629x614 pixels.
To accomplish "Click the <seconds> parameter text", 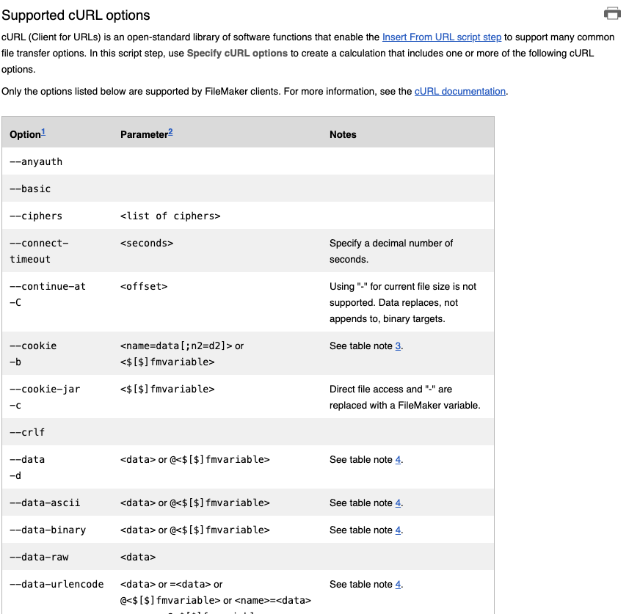I will [x=147, y=244].
